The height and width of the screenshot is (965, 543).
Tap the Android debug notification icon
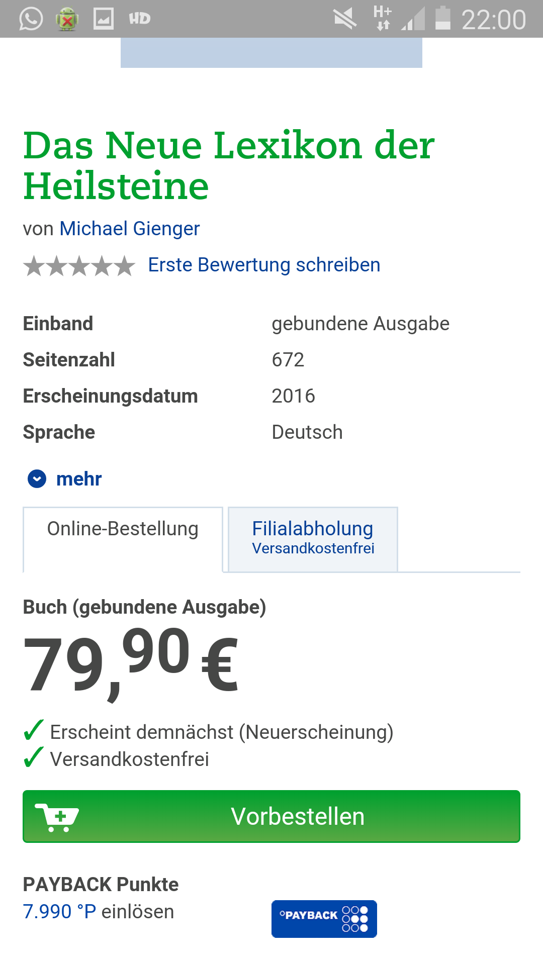(x=67, y=19)
